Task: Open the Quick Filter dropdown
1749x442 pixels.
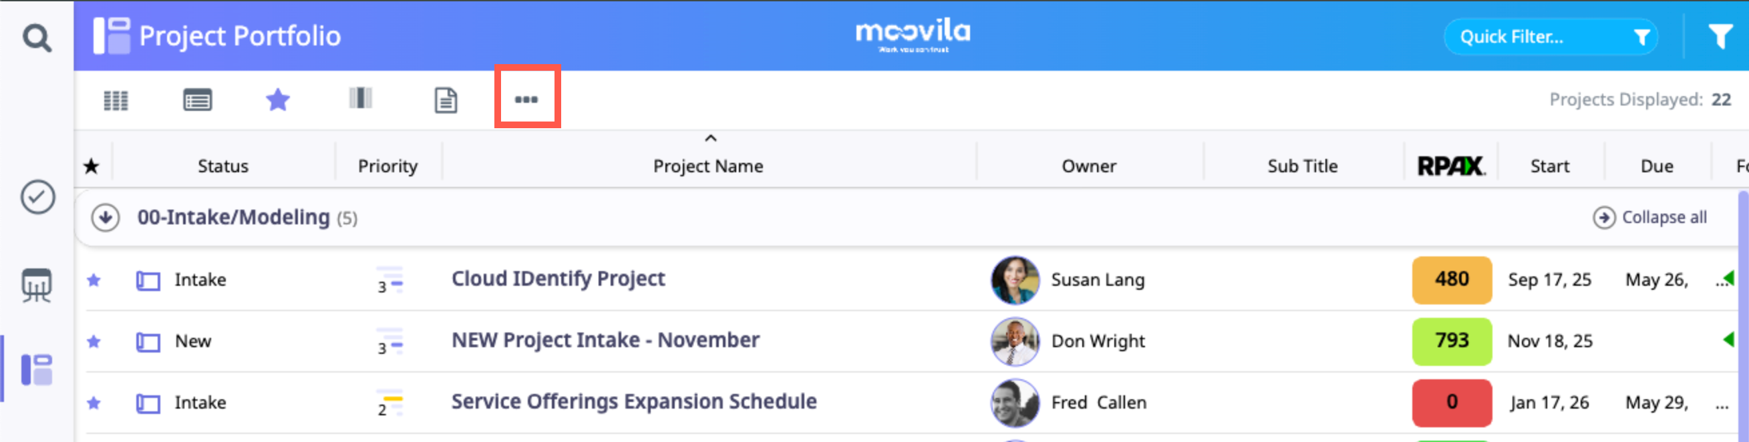Action: (x=1550, y=37)
